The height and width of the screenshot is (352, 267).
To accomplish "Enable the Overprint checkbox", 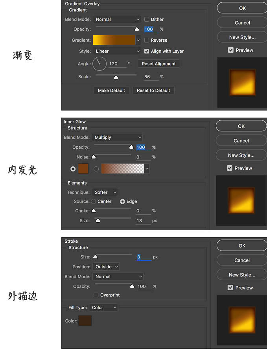I will tap(96, 295).
